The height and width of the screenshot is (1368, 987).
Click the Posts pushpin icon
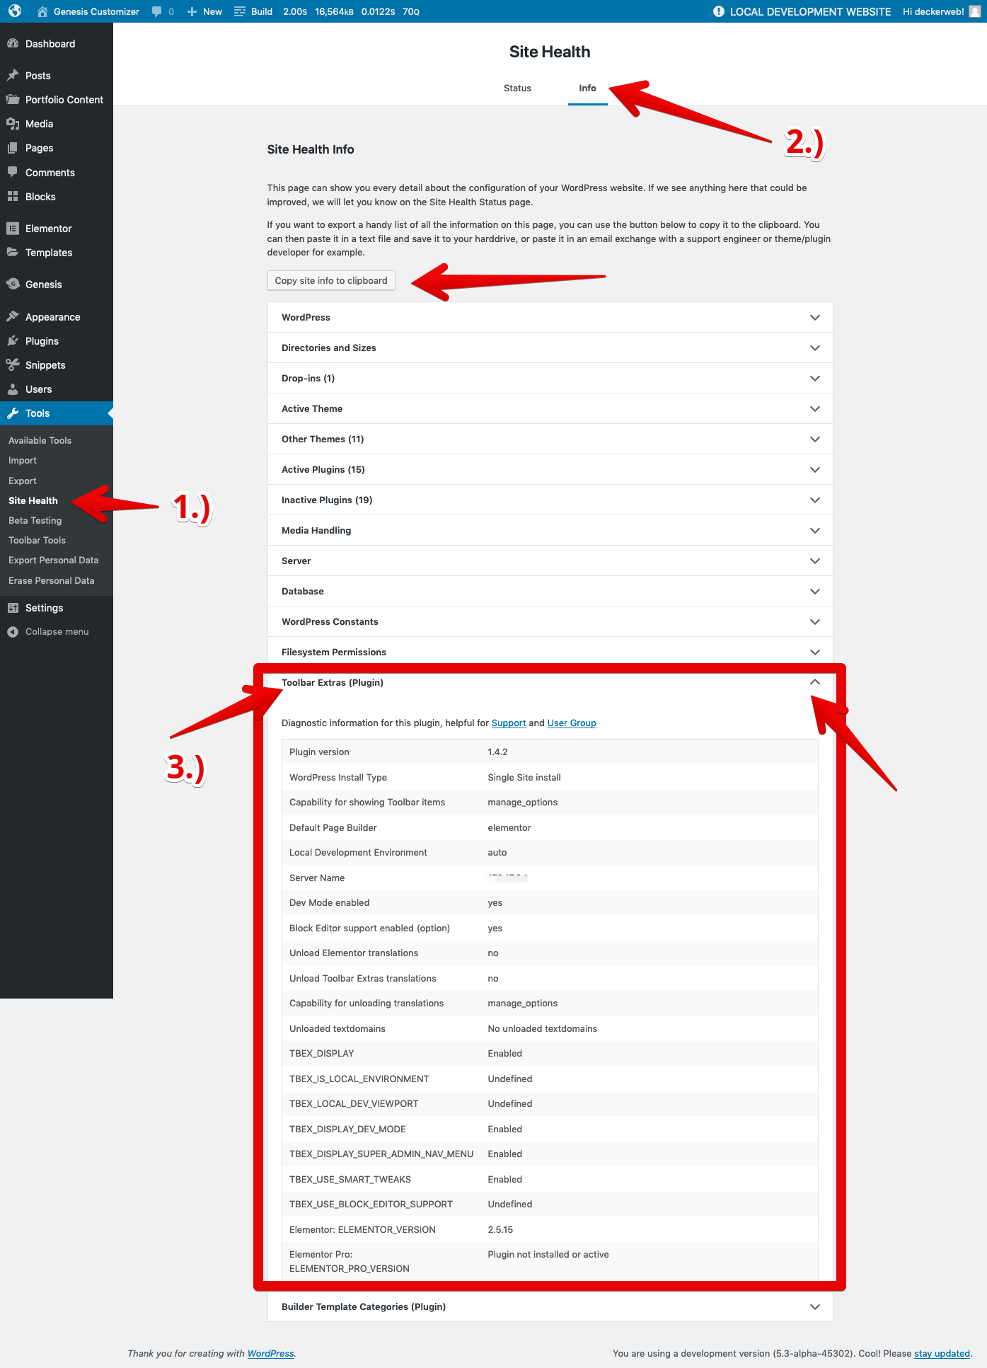pyautogui.click(x=13, y=76)
